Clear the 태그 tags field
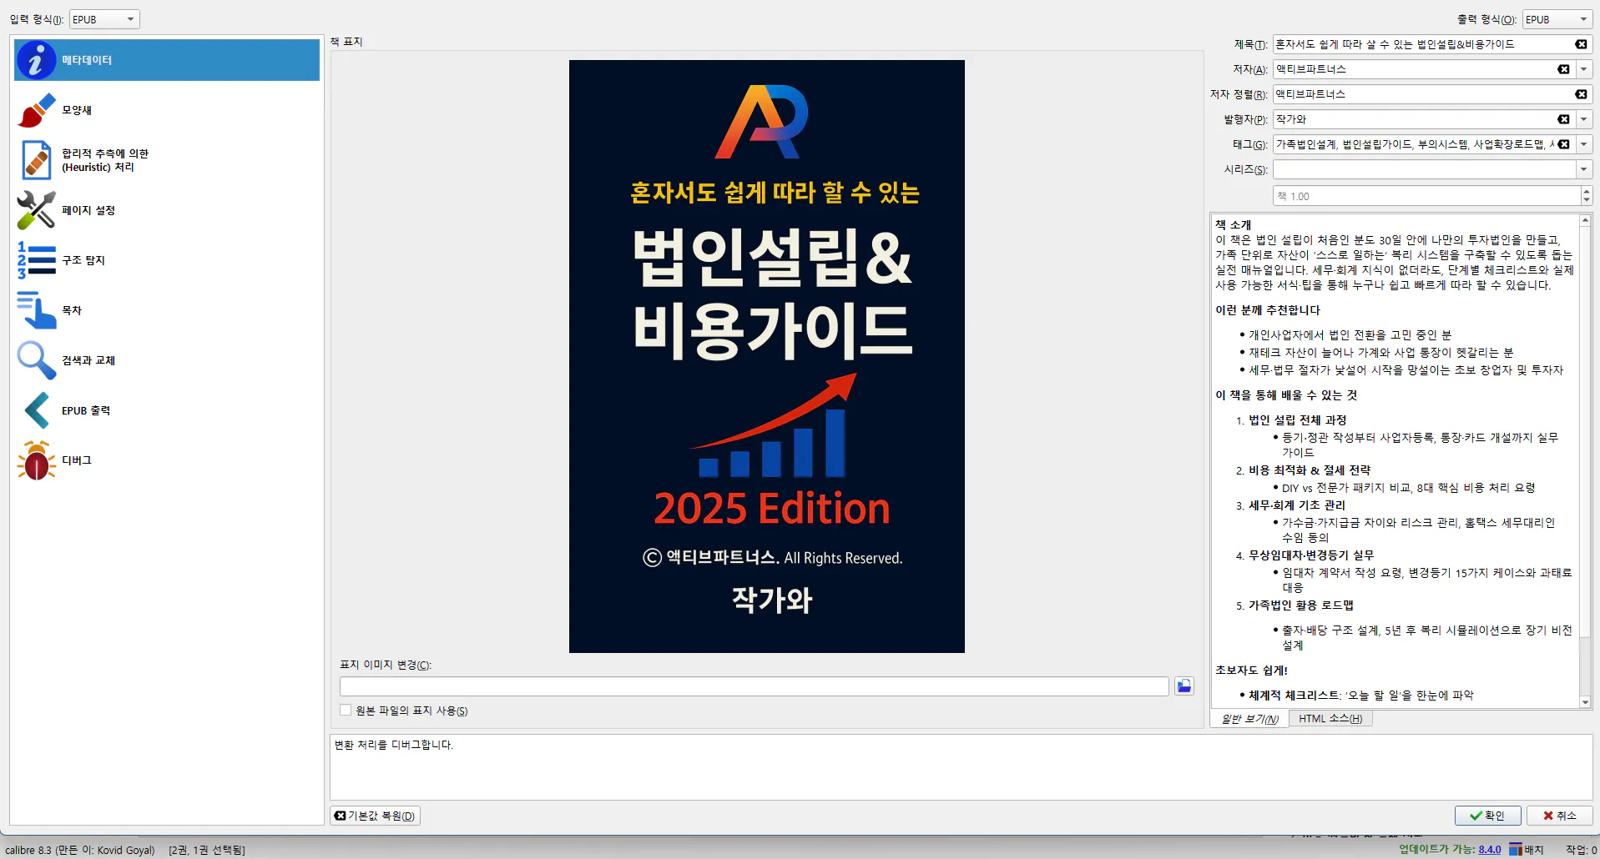The width and height of the screenshot is (1600, 859). (x=1563, y=144)
